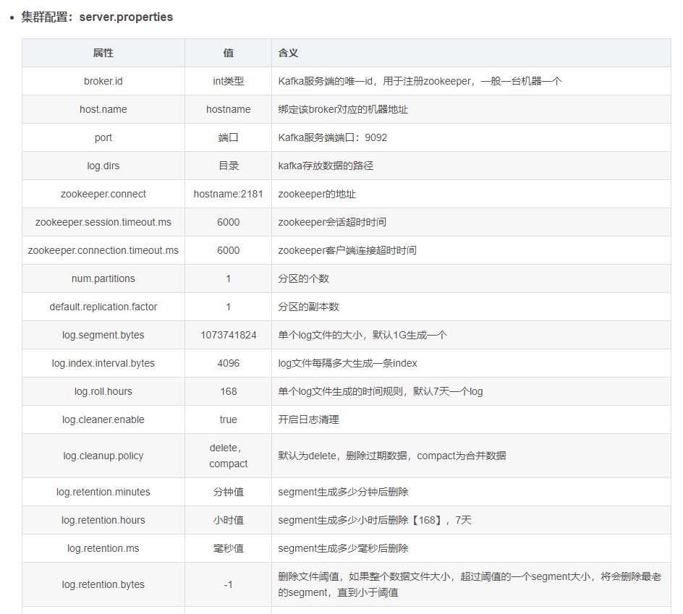Viewport: 683px width, 614px height.
Task: Select the '6000' value for zookeeper.connection.timeout.ms
Action: 228,250
